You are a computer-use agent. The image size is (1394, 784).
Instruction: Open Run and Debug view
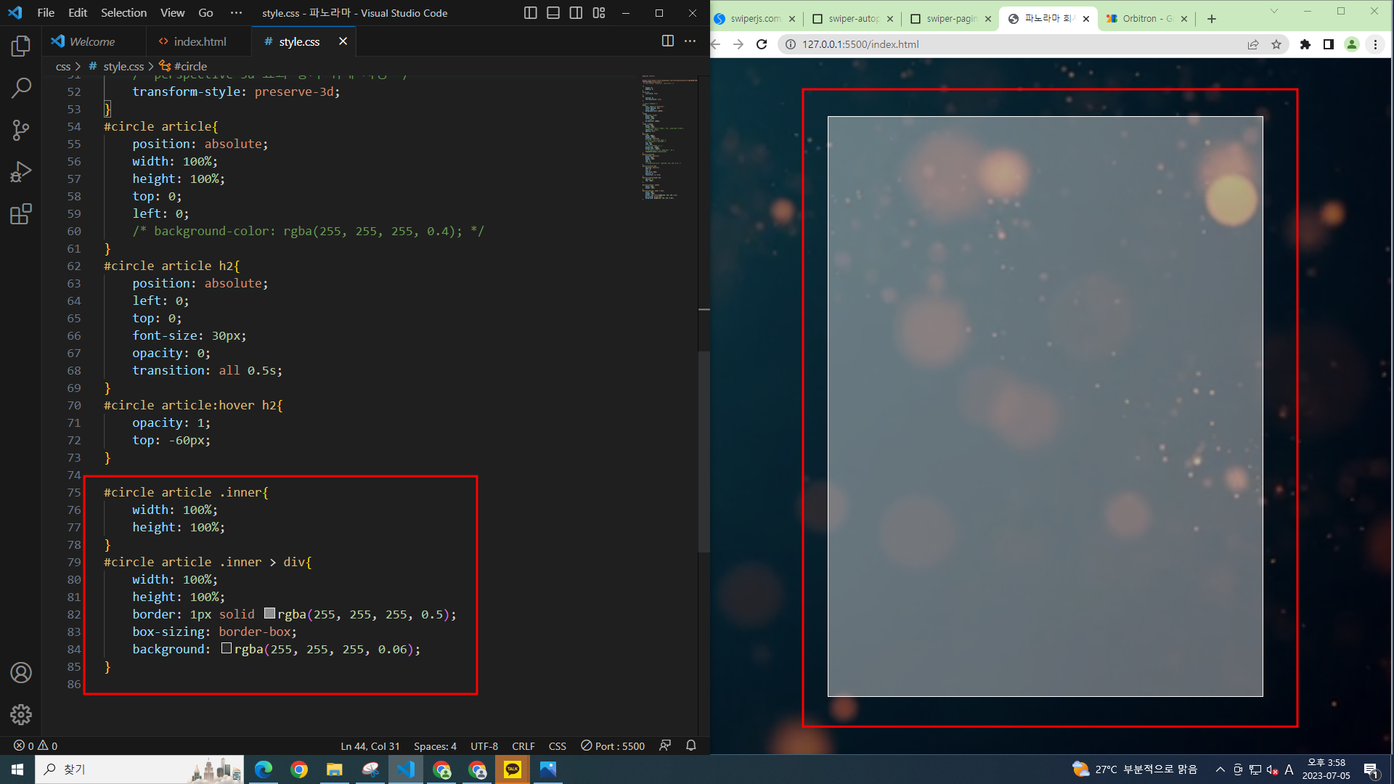pos(21,172)
